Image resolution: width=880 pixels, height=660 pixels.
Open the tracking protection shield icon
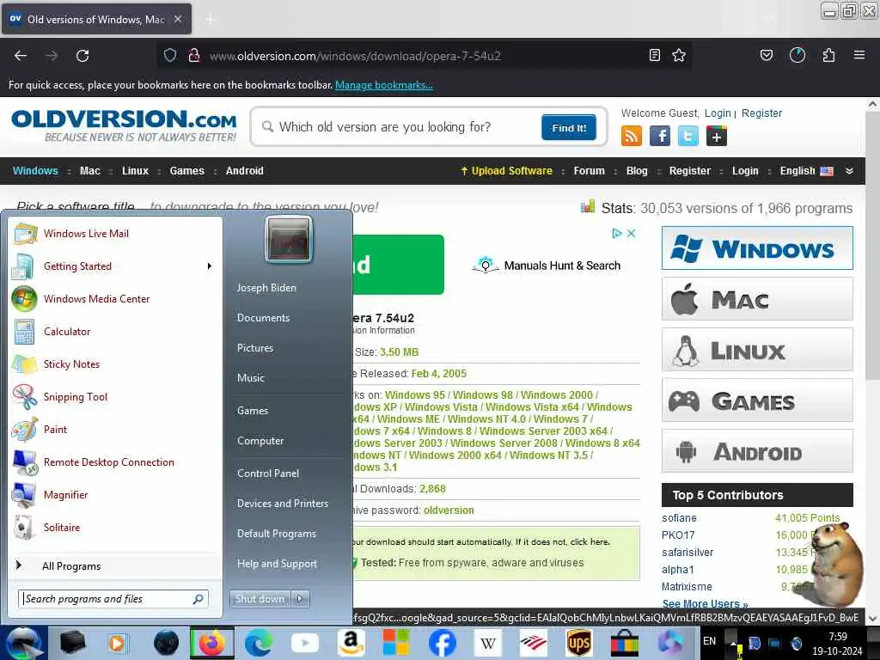pos(170,56)
